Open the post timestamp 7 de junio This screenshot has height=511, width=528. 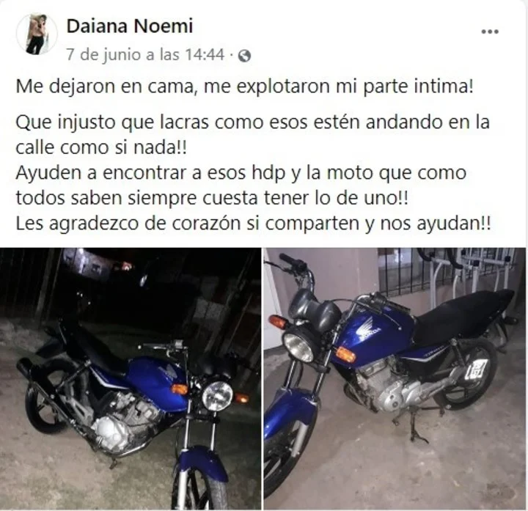point(145,54)
